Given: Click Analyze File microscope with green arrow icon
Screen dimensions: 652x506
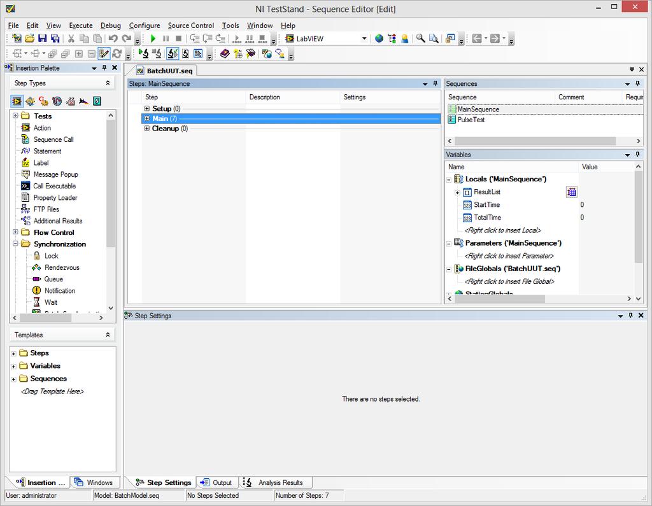Looking at the screenshot, I should pos(143,53).
